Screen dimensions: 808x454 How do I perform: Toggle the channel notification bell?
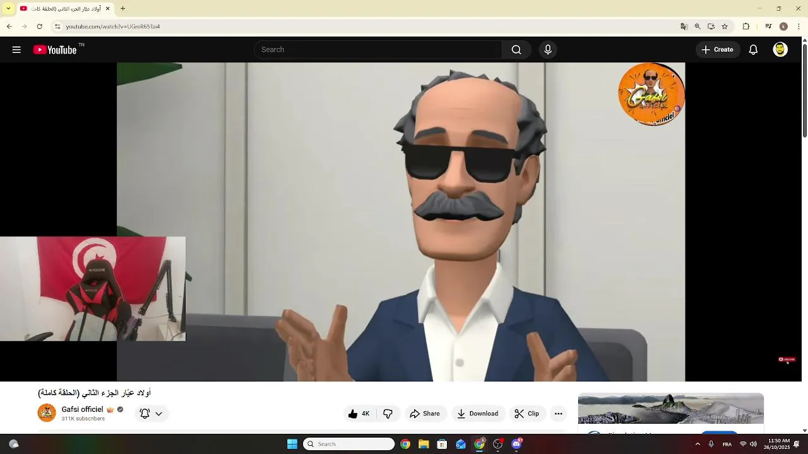(x=145, y=414)
